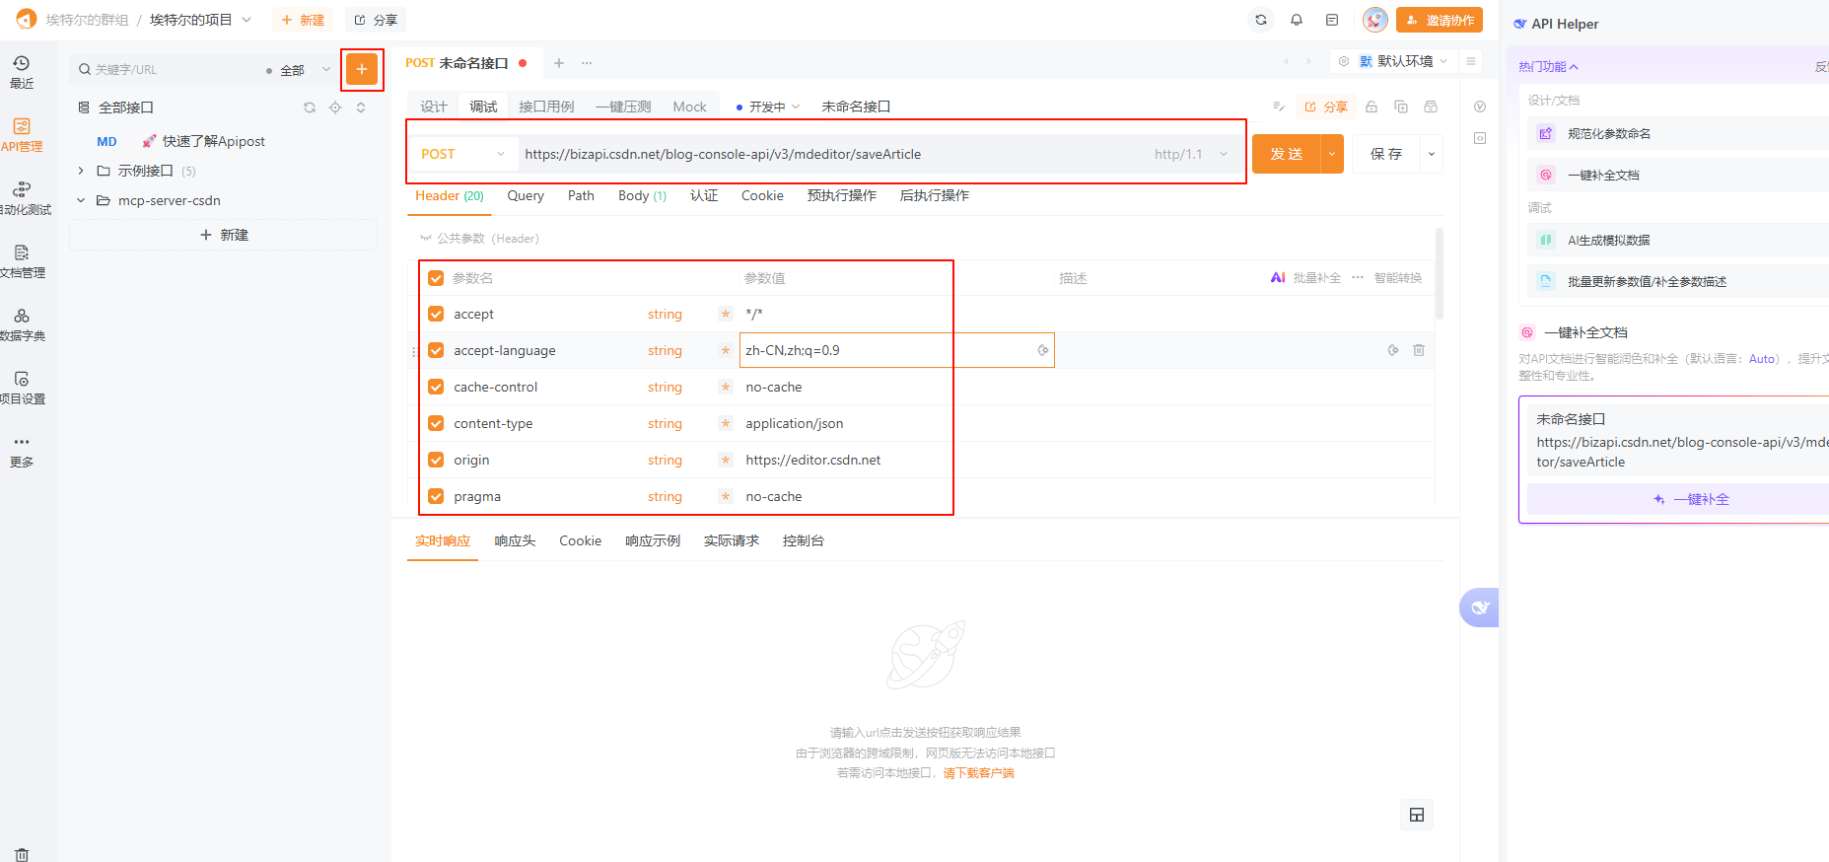
Task: Click the layout switch icon in response panel
Action: click(1417, 815)
